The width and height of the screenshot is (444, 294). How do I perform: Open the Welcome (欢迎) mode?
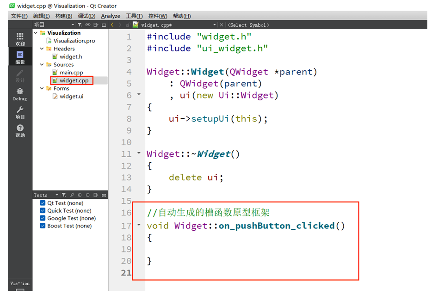click(20, 39)
